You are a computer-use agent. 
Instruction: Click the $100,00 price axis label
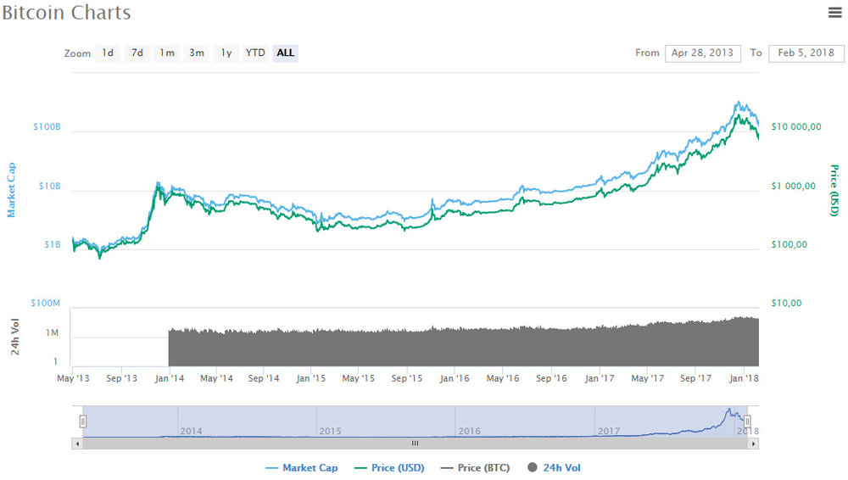[x=789, y=244]
